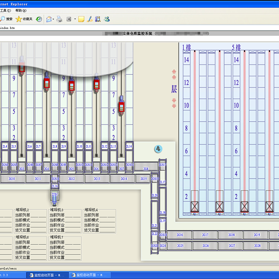This screenshot has height=279, width=279.
Task: Click the blue circle numbered 4
Action: point(158,149)
